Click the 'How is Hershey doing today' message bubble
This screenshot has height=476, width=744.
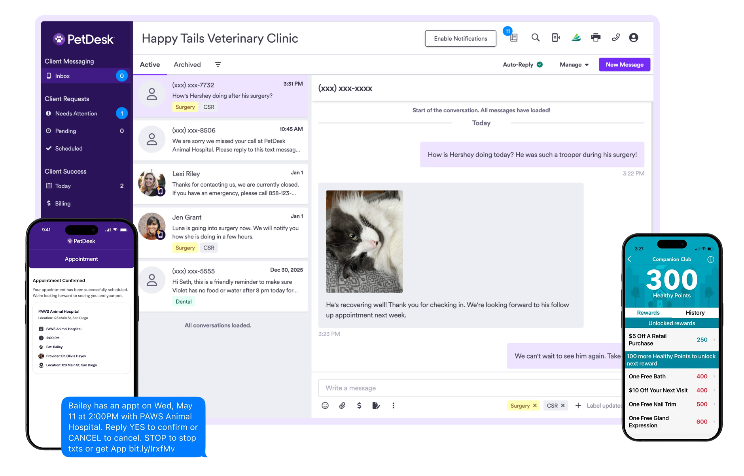[532, 155]
